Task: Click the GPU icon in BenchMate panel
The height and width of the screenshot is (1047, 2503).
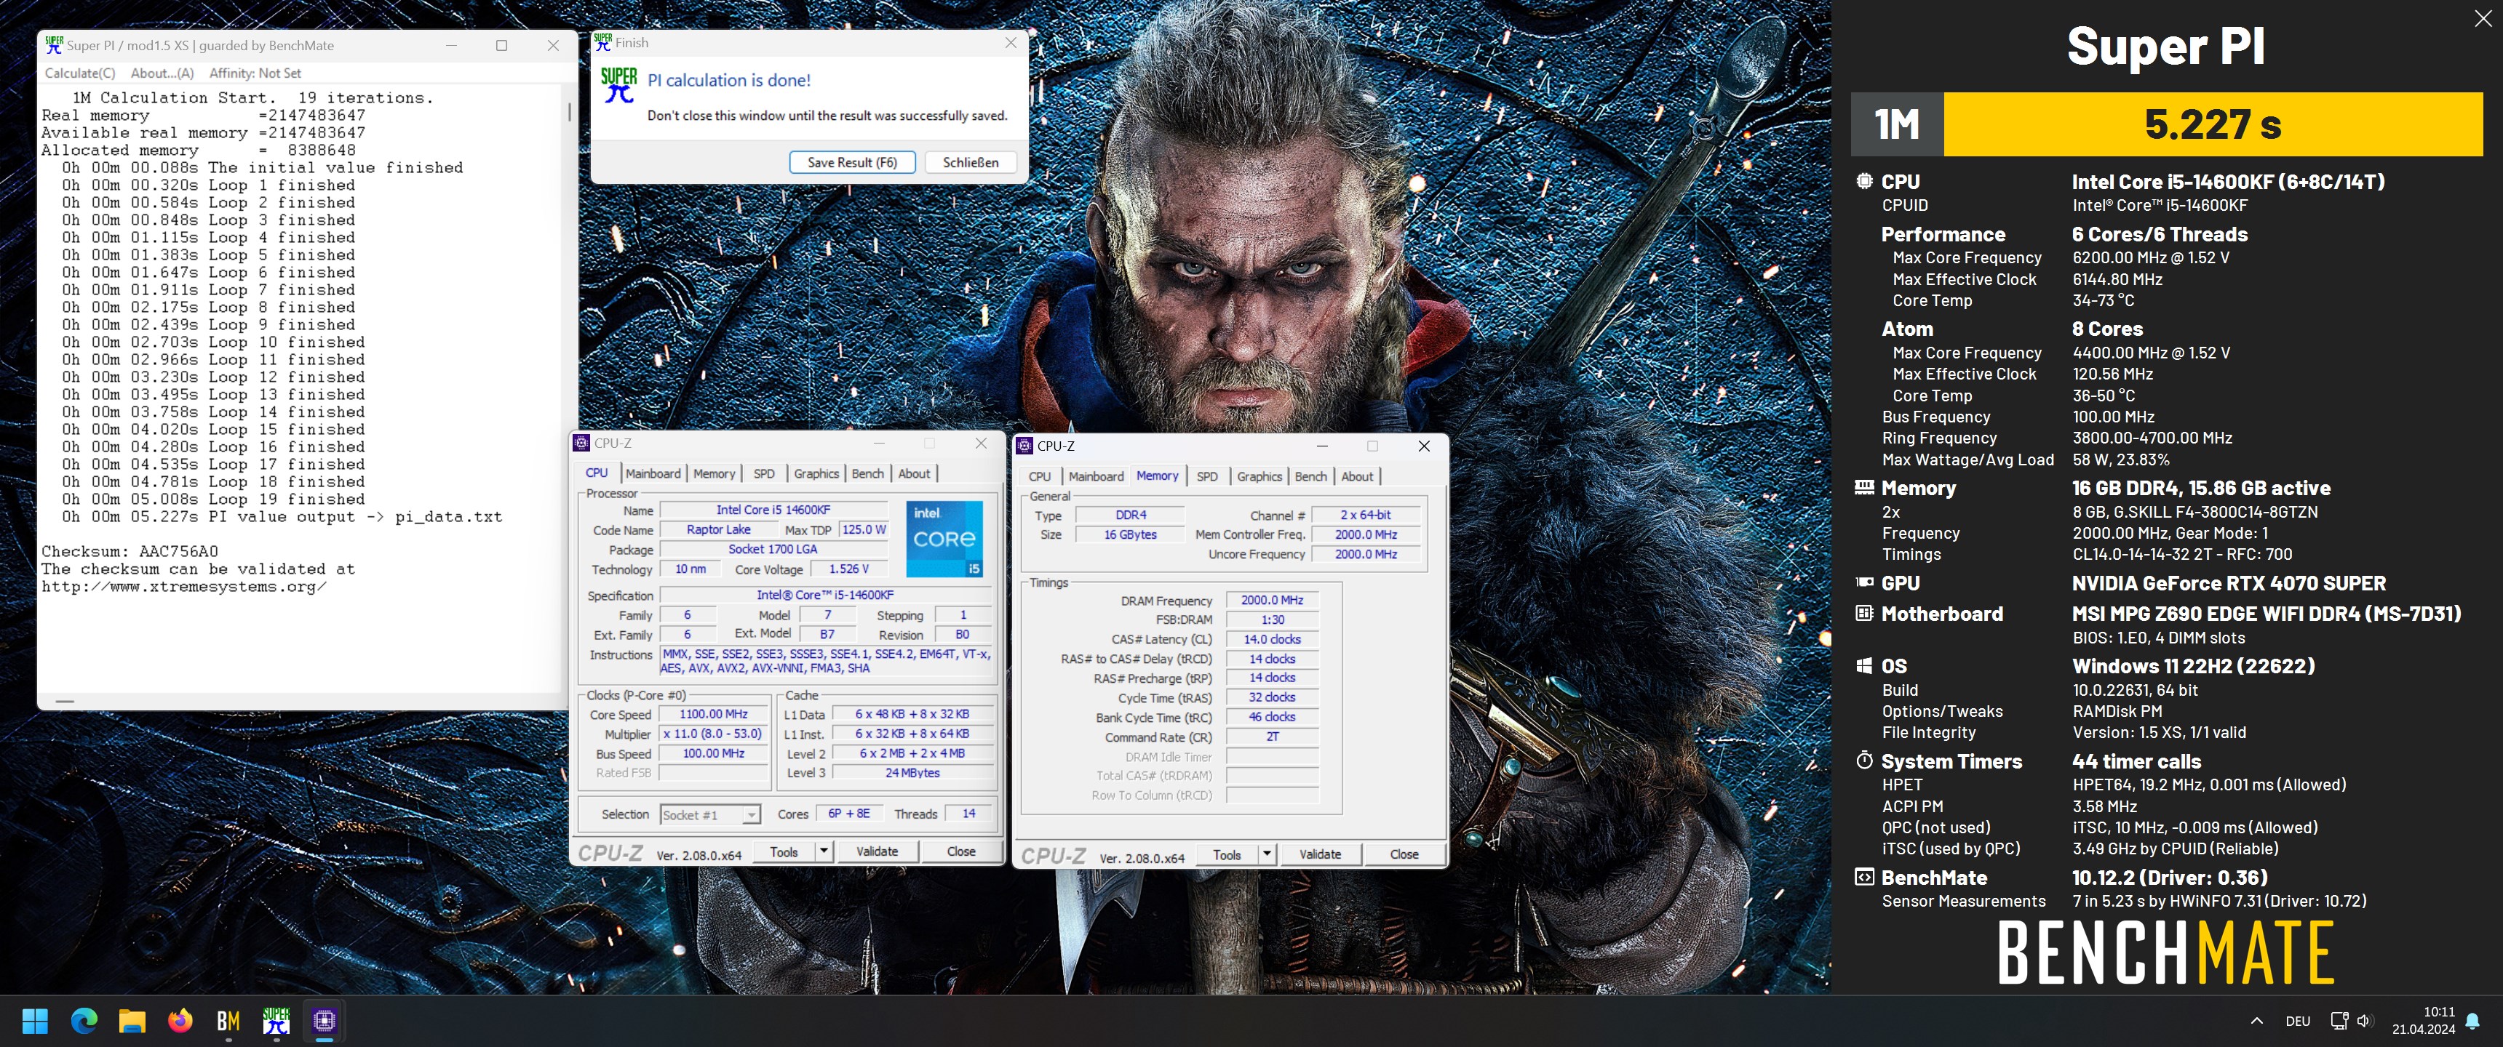Action: (x=1863, y=582)
